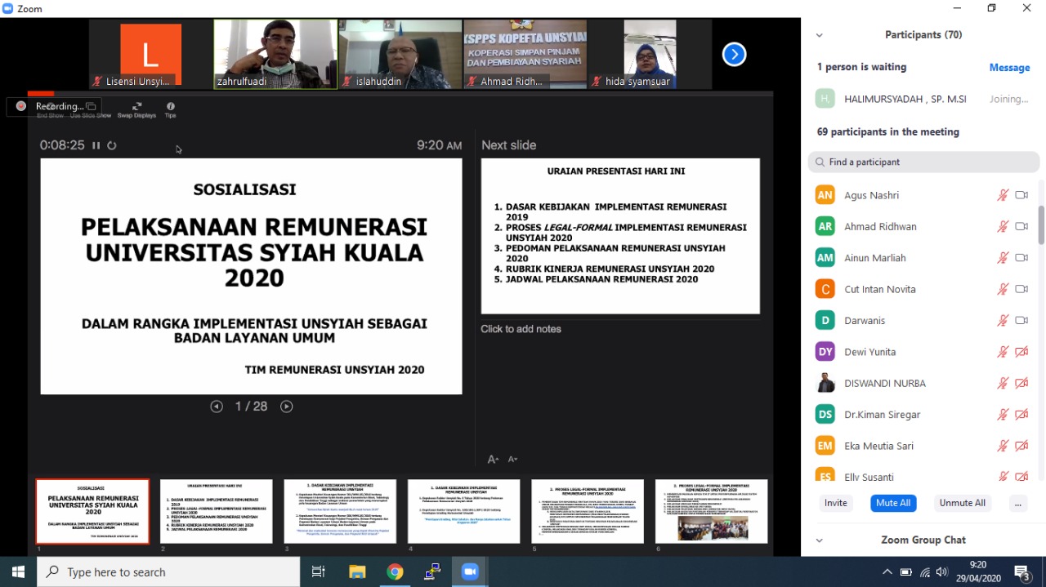Open the presenter view Tips icon
Screen dimensions: 1046x587
click(x=170, y=107)
